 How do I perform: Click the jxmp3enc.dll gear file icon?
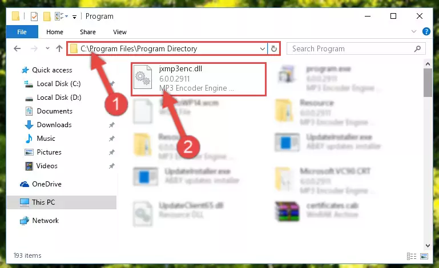pyautogui.click(x=143, y=78)
